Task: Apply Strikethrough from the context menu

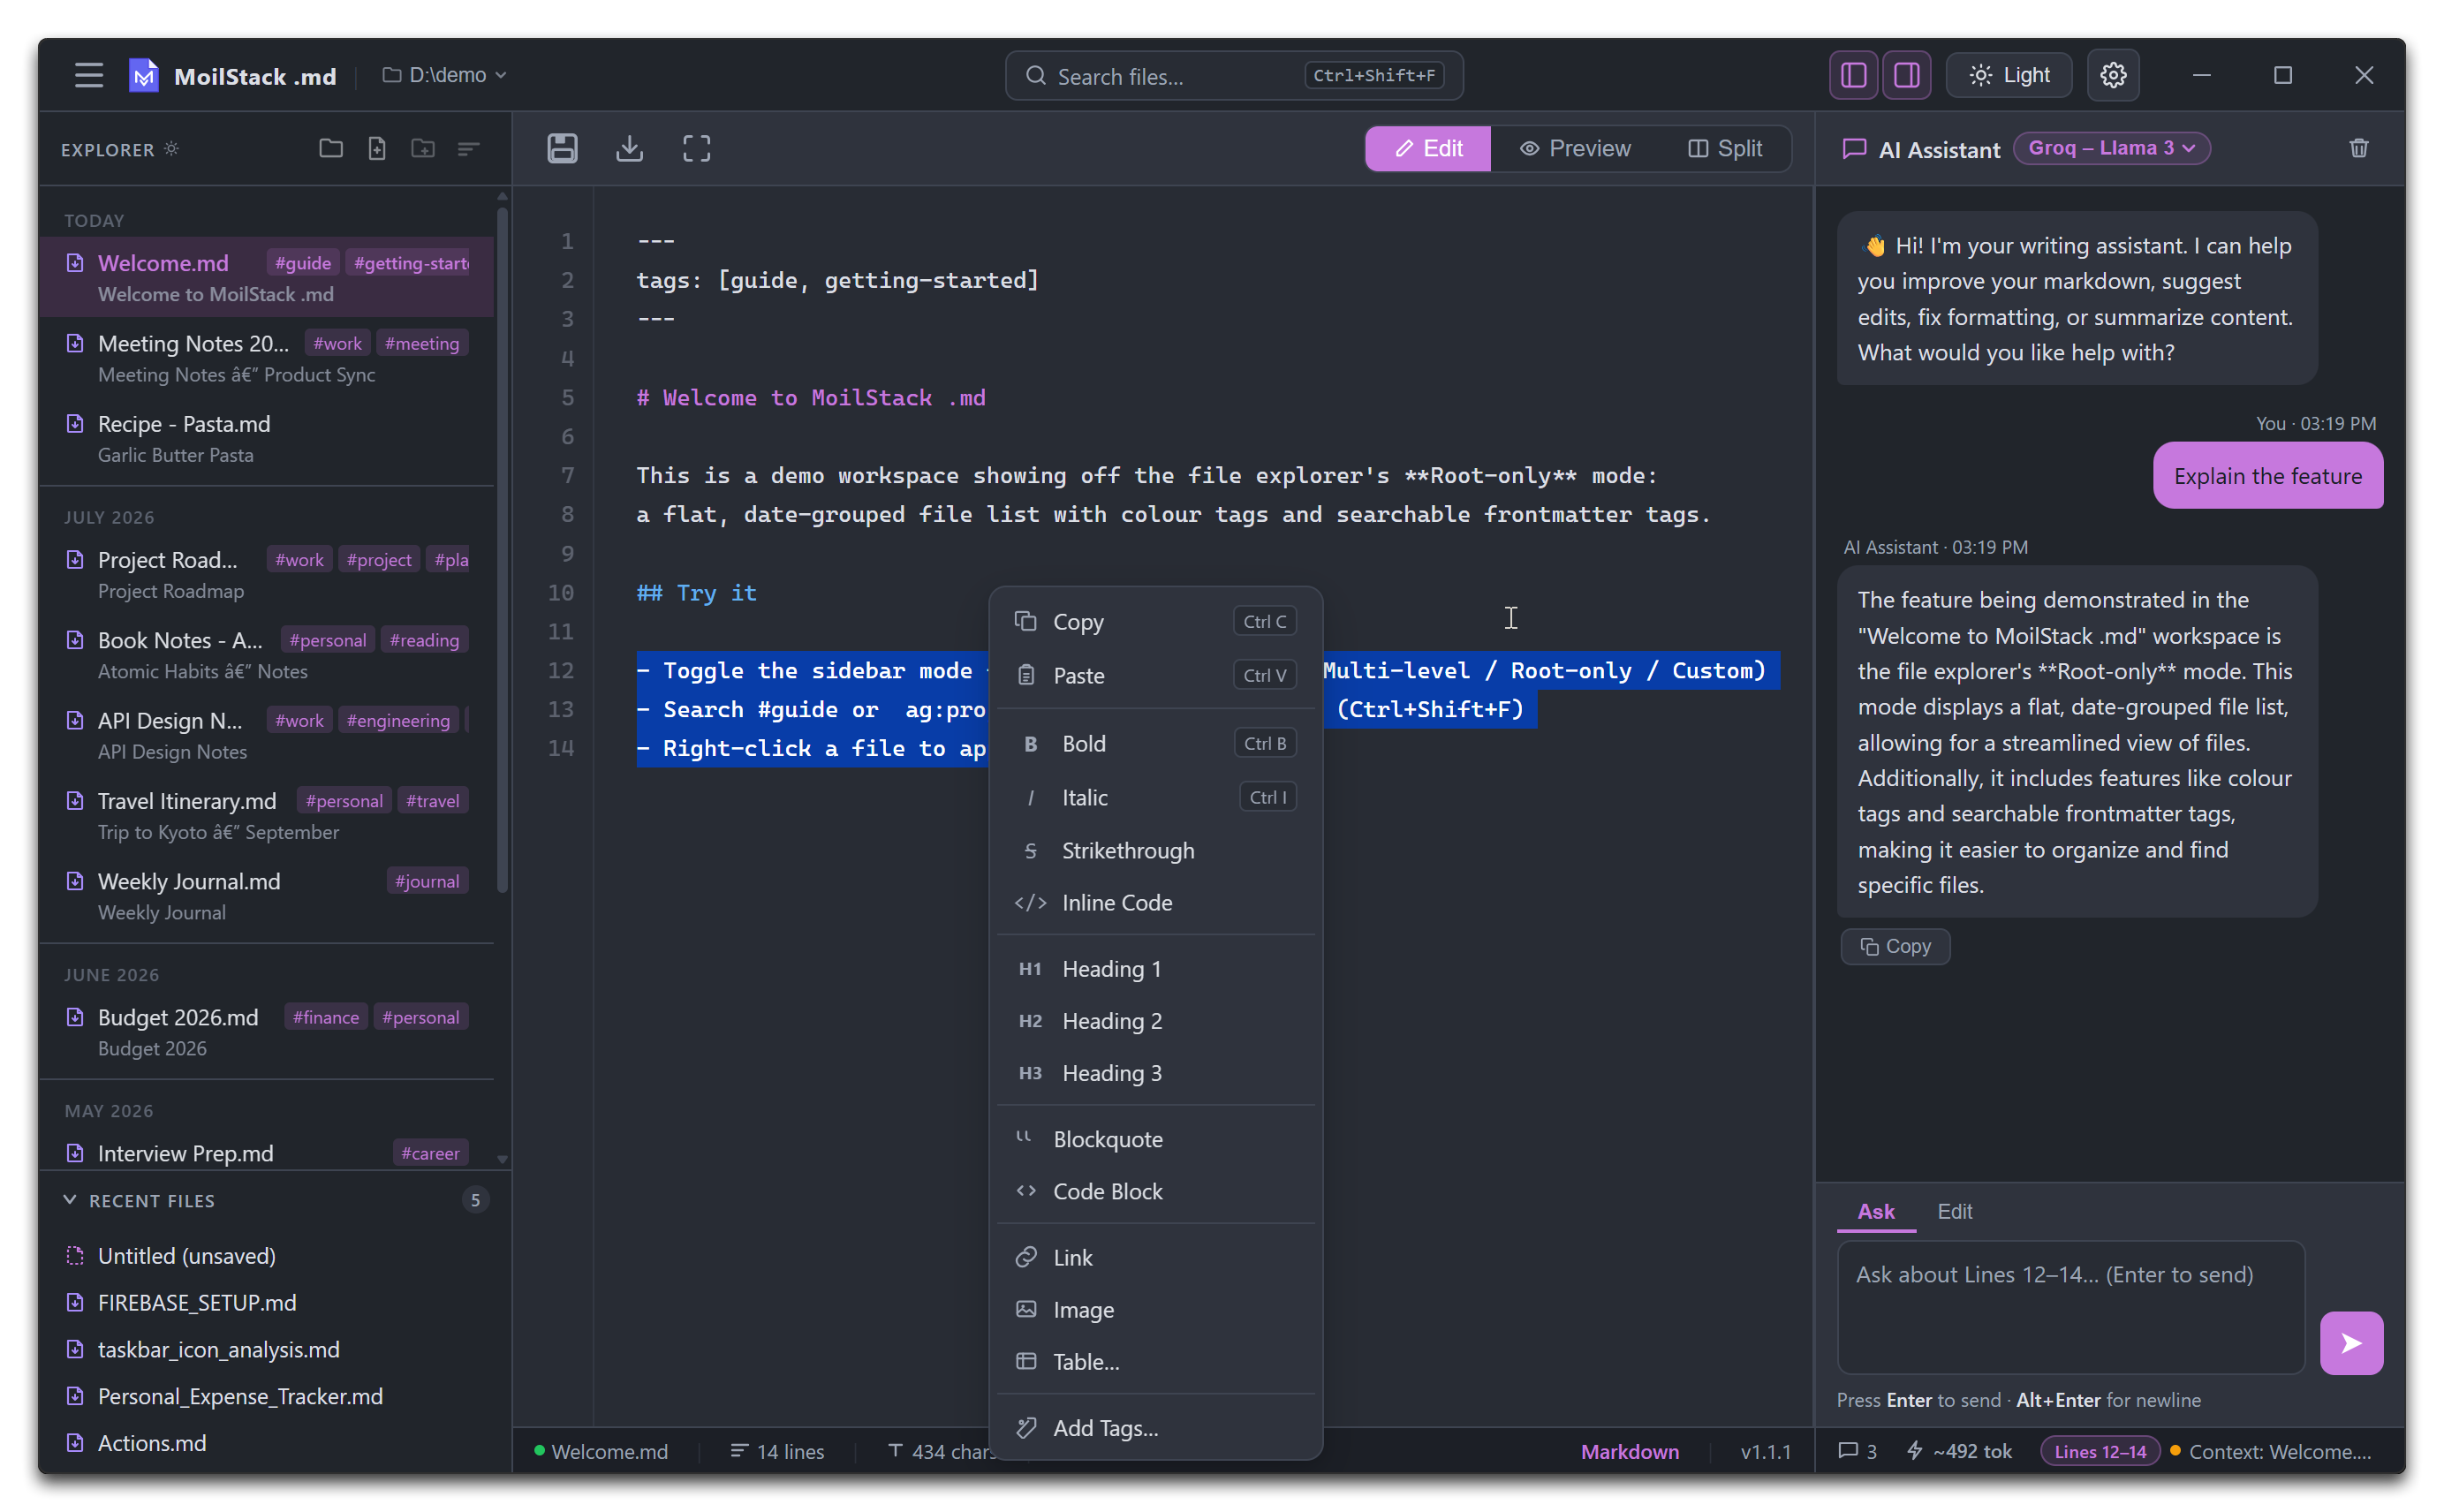Action: tap(1155, 850)
